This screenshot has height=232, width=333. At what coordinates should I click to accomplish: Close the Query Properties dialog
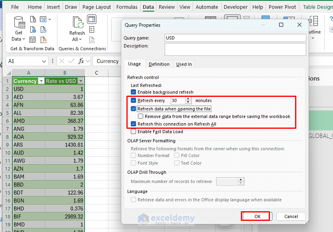pos(300,25)
